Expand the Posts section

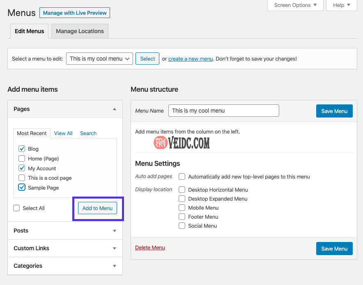[x=115, y=231]
